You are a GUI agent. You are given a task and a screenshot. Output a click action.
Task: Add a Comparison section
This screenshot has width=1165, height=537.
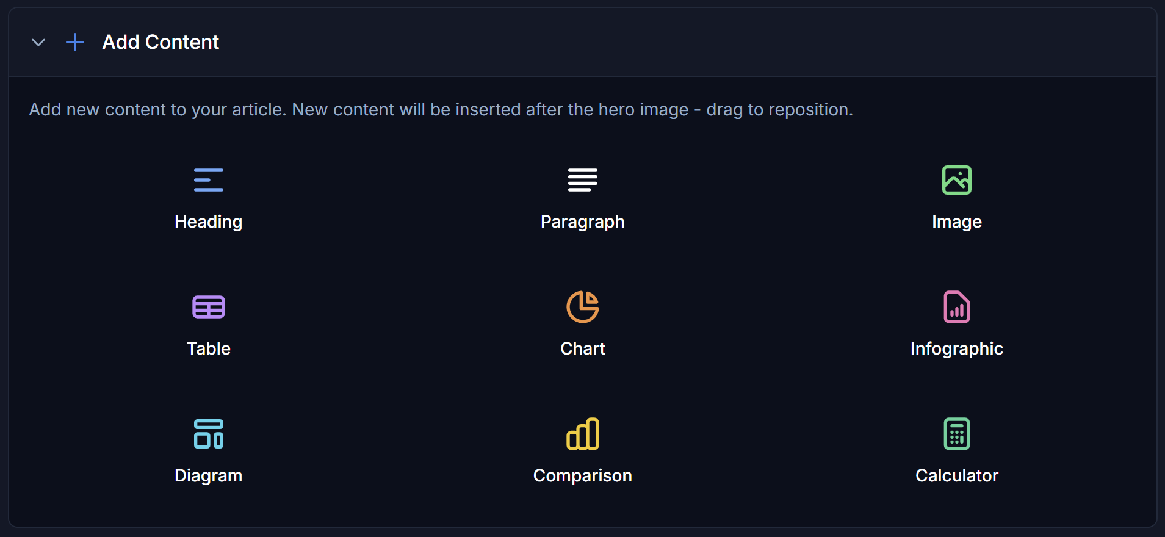point(582,452)
